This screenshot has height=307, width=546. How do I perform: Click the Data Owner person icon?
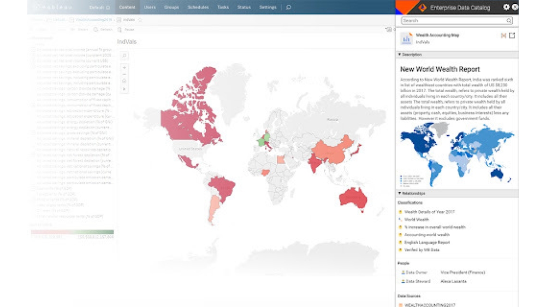point(403,273)
